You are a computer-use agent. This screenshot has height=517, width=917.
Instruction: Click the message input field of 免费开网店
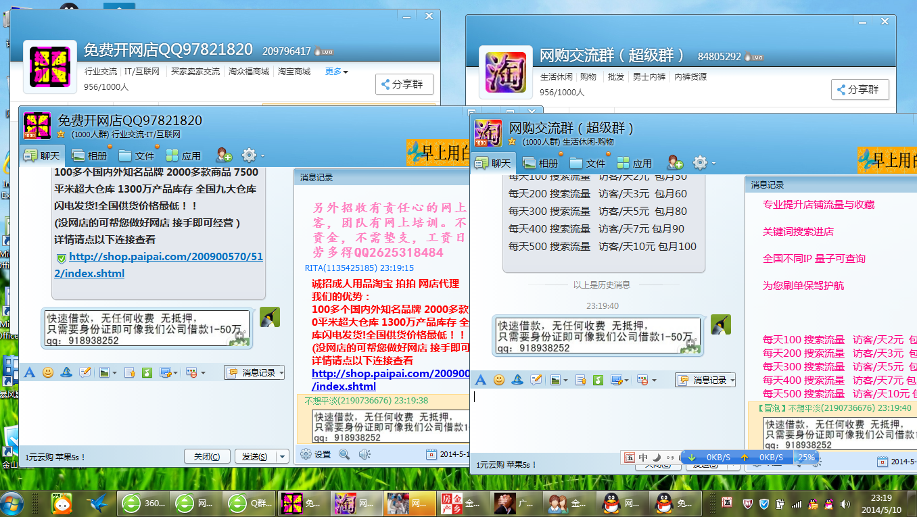[156, 414]
